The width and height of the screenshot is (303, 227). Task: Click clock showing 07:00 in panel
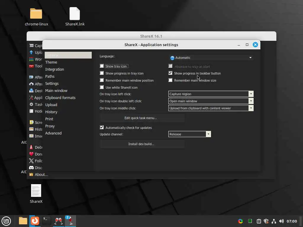click(x=291, y=221)
